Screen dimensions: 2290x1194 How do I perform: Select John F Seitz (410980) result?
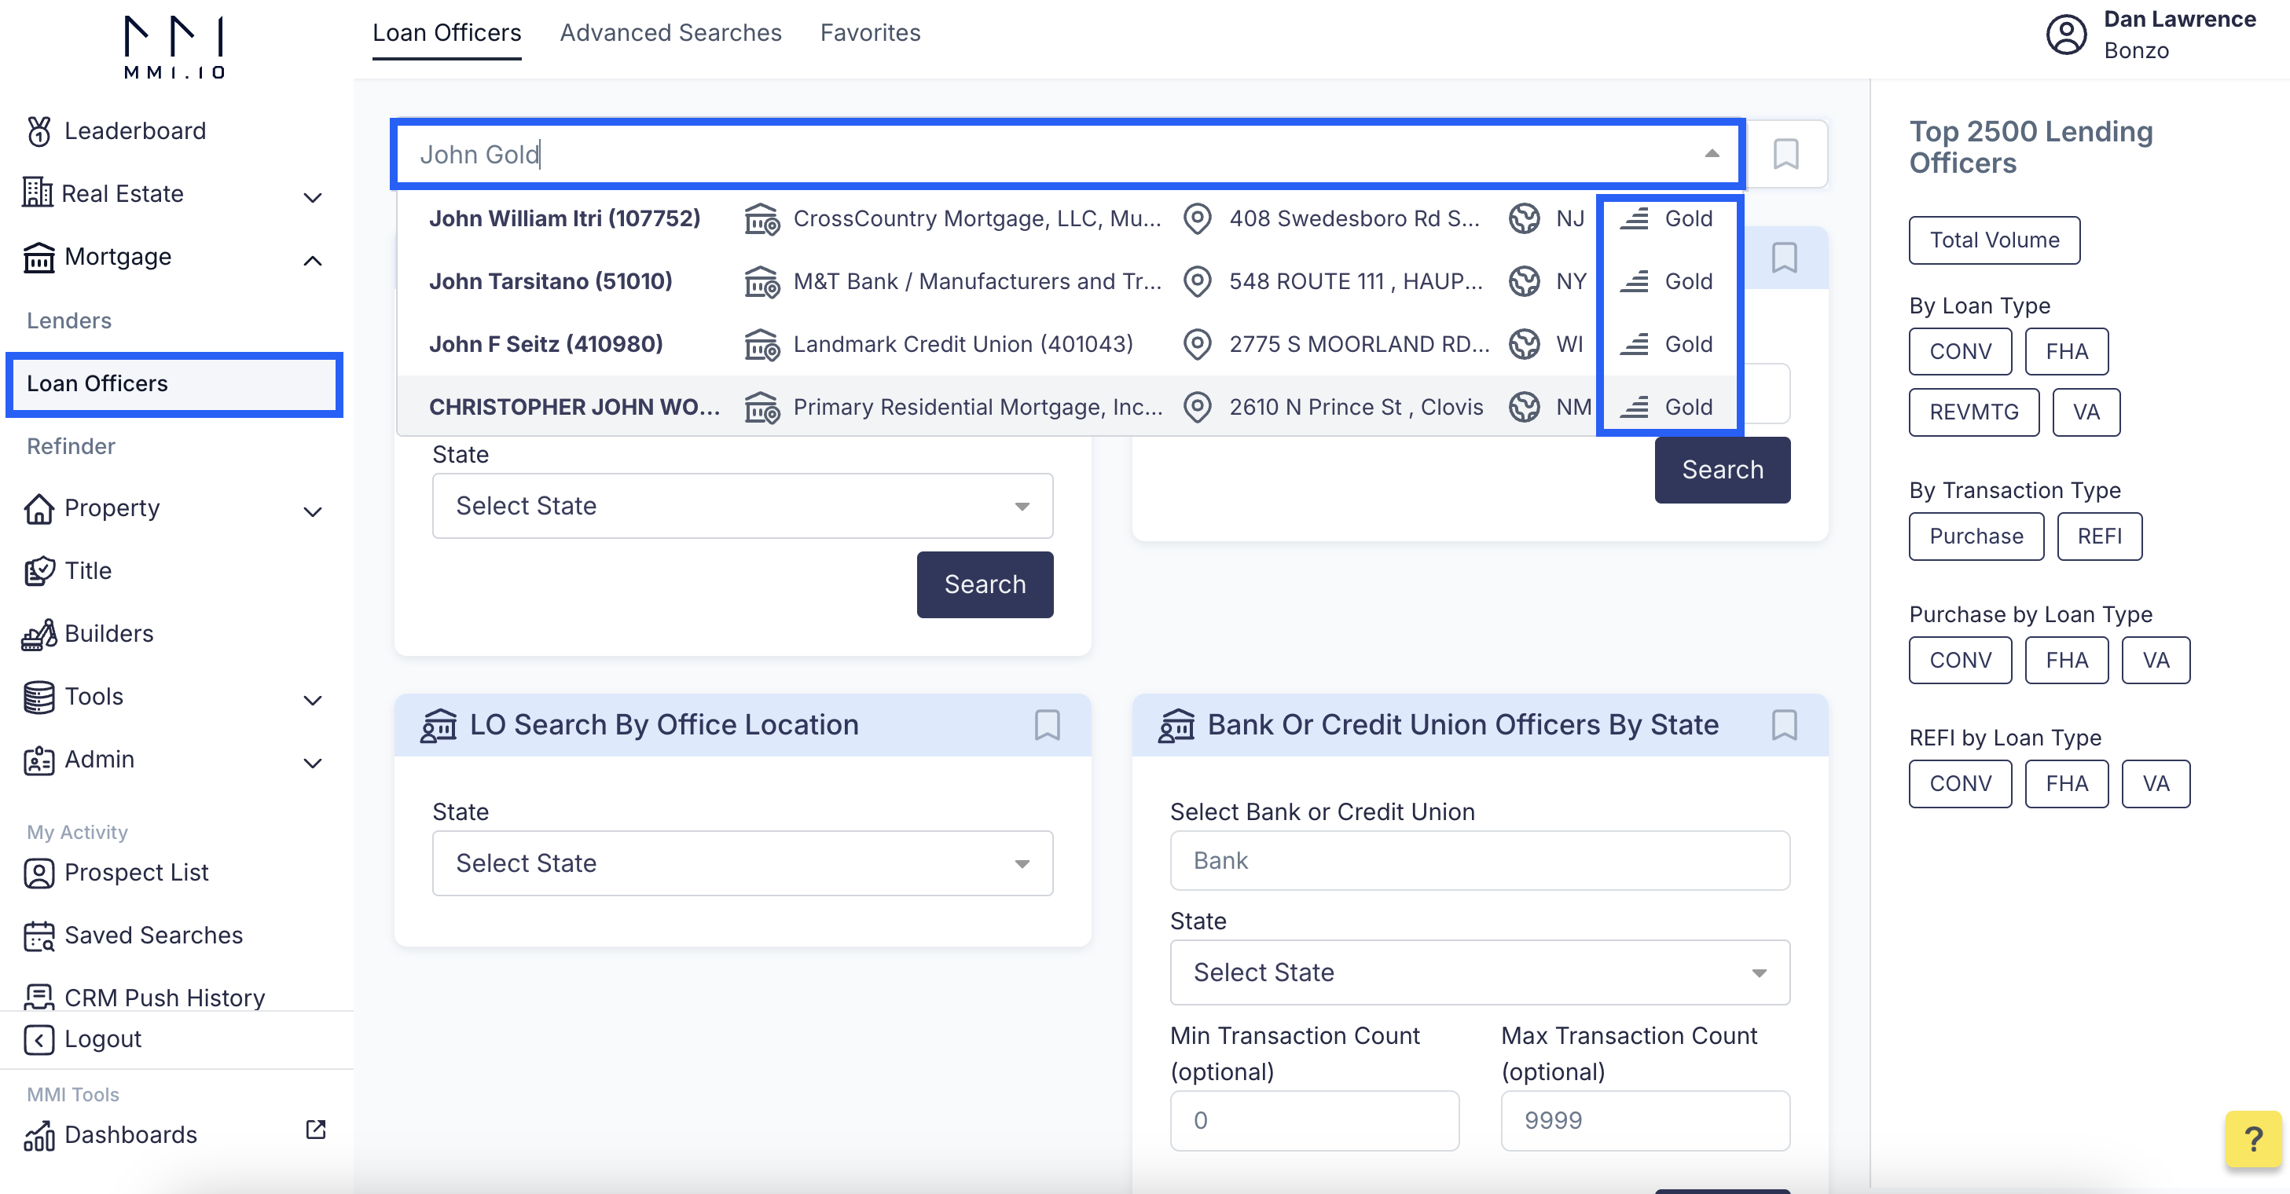[1066, 345]
